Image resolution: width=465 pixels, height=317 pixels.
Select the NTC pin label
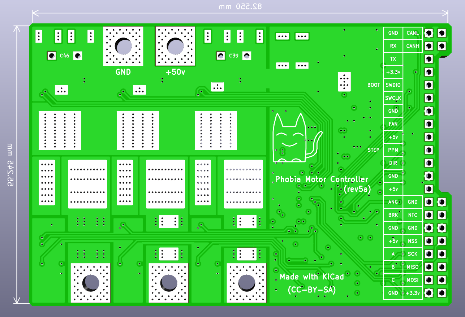point(413,215)
